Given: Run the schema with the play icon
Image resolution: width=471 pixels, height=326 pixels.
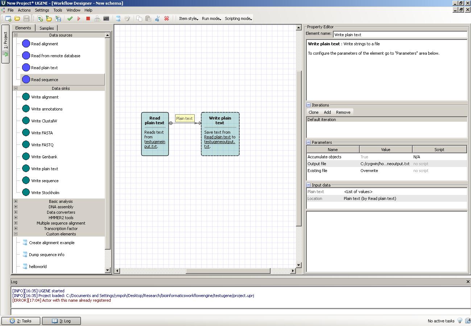Looking at the screenshot, I should [79, 18].
